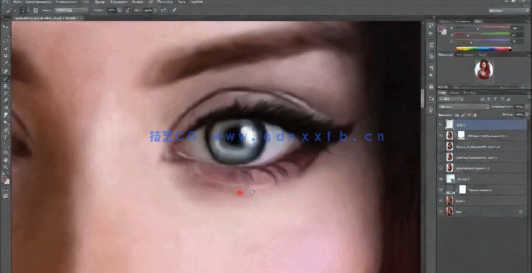Select the Quick Selection tool
This screenshot has width=532, height=273.
[x=6, y=49]
